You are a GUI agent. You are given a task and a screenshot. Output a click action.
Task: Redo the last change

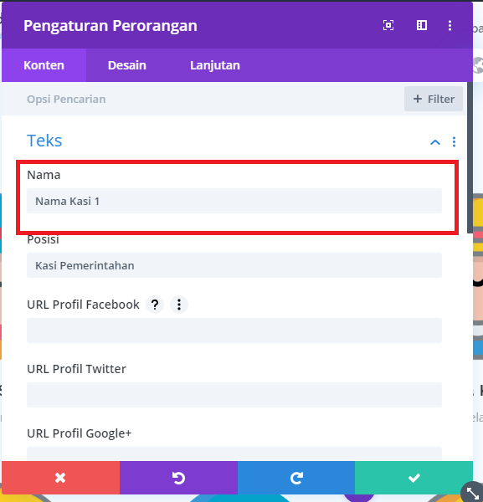(x=296, y=478)
